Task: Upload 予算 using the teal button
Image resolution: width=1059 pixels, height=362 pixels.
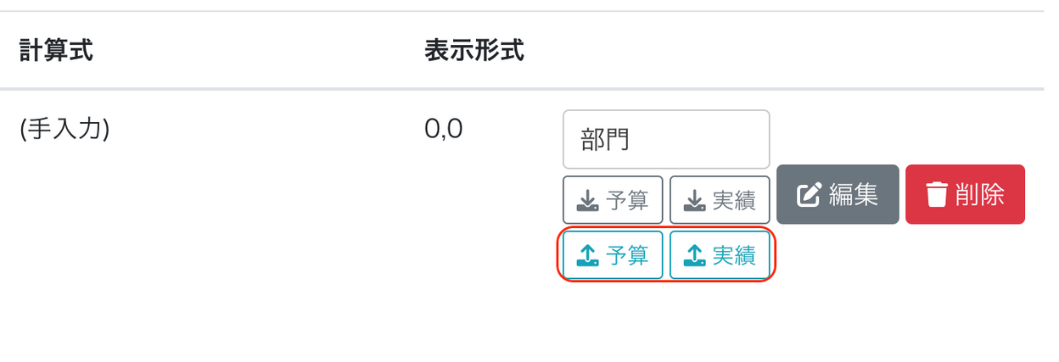Action: (613, 255)
